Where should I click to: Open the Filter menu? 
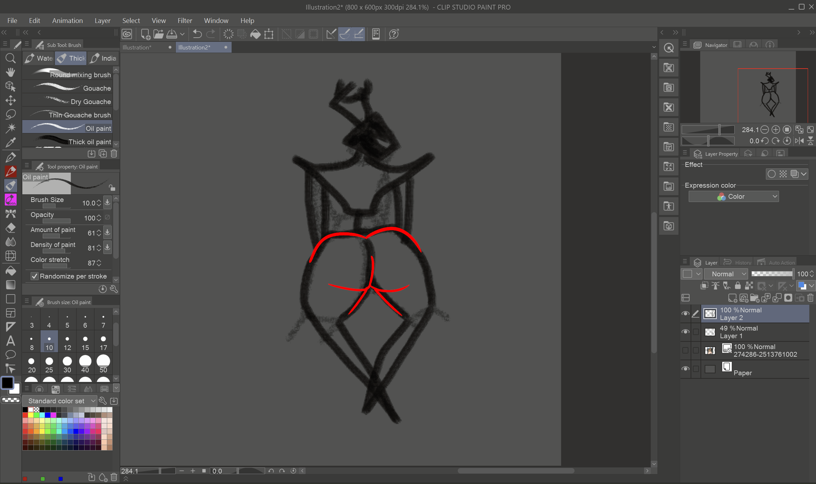click(x=185, y=20)
